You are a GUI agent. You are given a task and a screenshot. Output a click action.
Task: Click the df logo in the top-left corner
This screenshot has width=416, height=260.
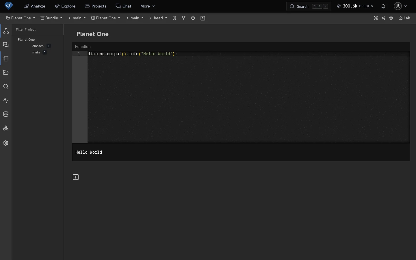(9, 6)
